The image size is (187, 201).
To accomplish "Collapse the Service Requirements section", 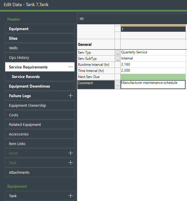I will [70, 67].
